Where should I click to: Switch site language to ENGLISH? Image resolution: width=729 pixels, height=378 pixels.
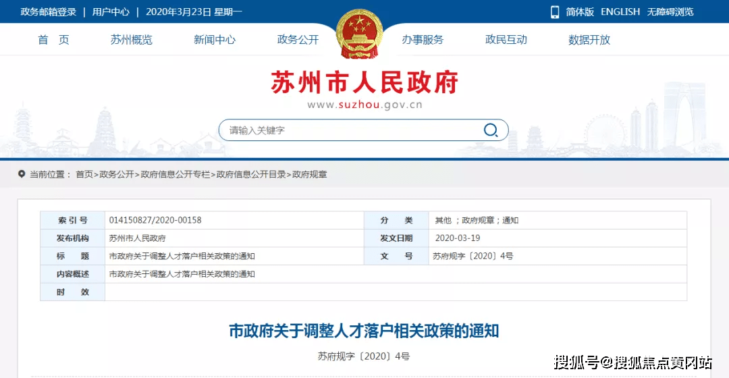tap(620, 12)
